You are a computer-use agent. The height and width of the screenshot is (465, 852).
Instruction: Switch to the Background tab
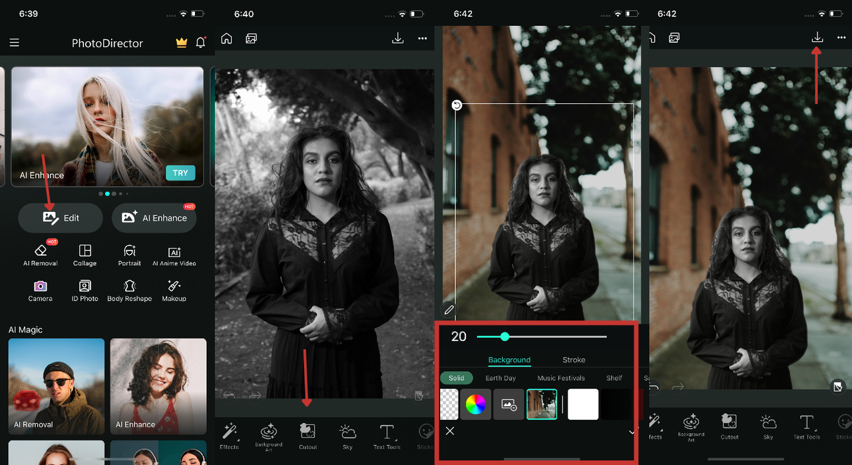509,360
